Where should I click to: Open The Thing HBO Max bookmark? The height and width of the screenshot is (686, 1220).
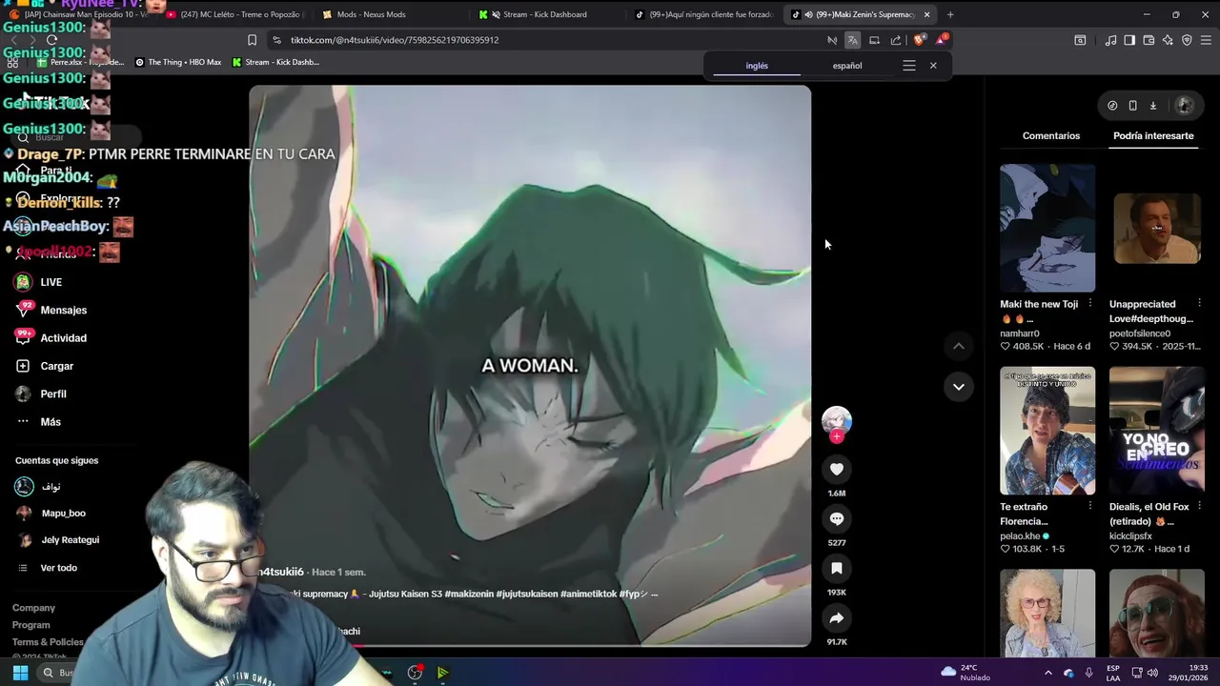point(178,62)
